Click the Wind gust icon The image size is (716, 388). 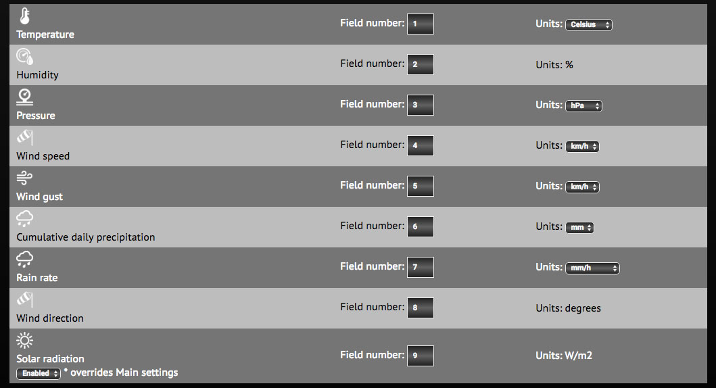pyautogui.click(x=25, y=178)
